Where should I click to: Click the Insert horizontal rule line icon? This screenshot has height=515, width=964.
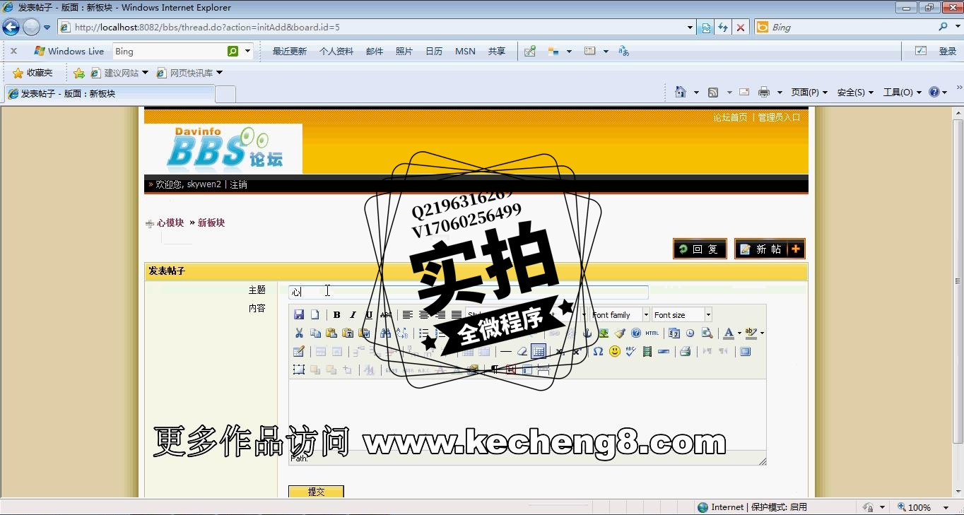pyautogui.click(x=506, y=351)
